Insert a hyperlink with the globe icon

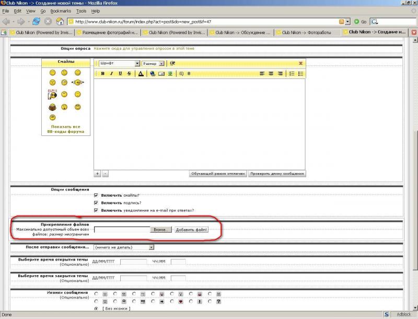[x=153, y=74]
